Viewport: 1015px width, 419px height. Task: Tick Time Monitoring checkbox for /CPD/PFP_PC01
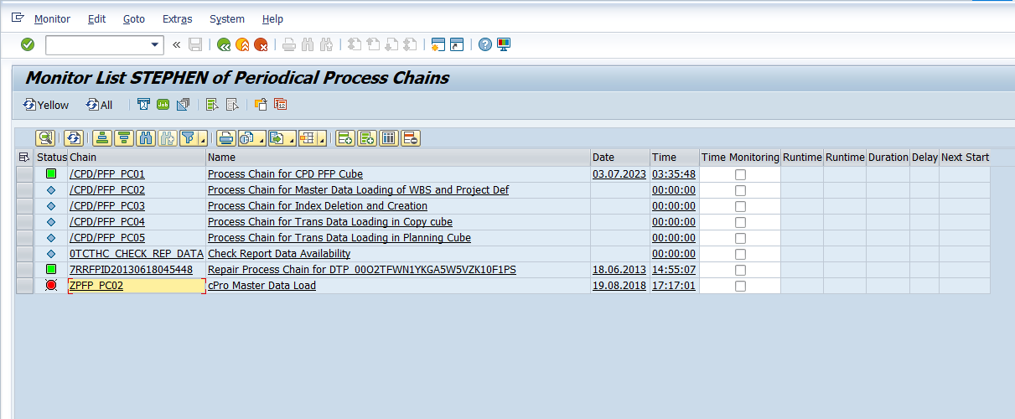[x=740, y=174]
